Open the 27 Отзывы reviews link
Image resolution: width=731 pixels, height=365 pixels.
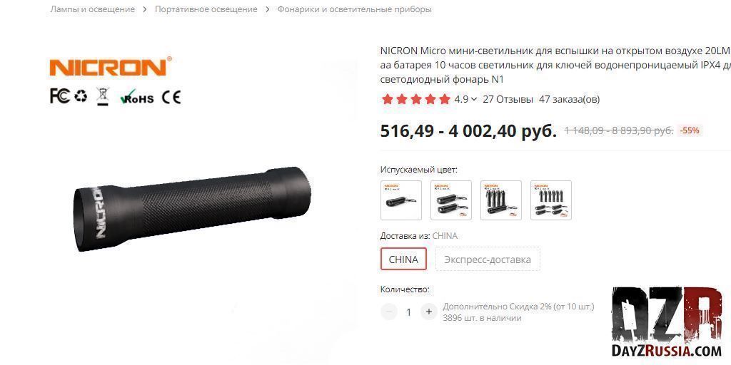(508, 99)
